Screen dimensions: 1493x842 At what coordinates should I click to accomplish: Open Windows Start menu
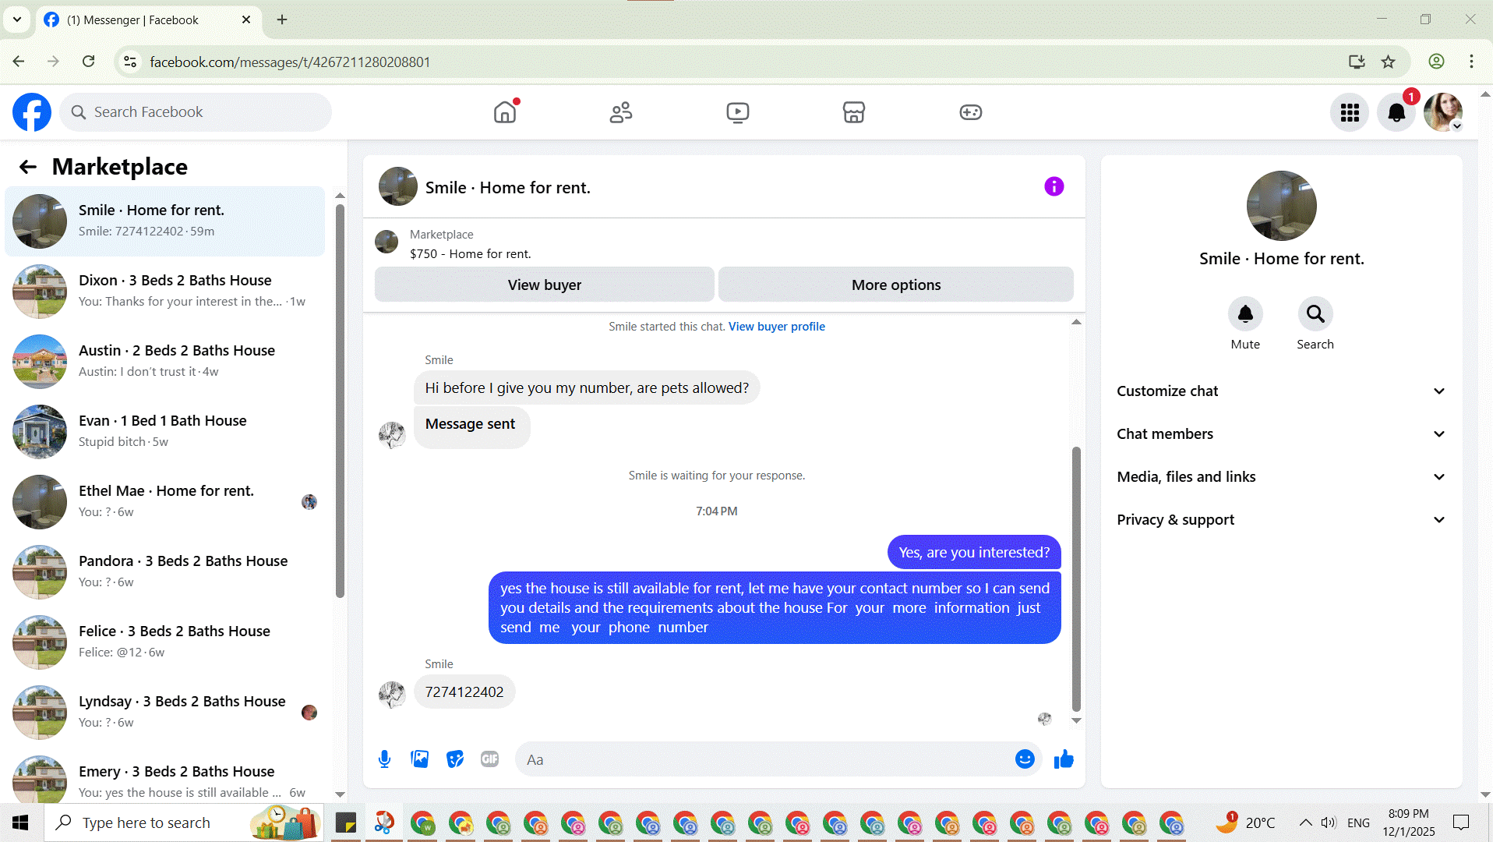[21, 823]
